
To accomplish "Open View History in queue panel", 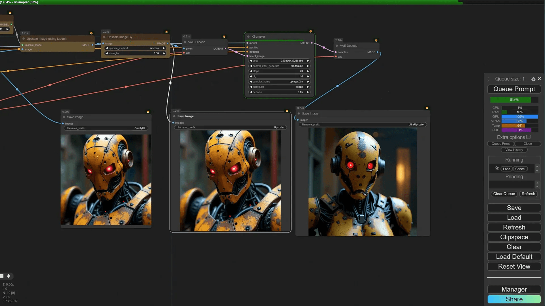I will pos(514,150).
